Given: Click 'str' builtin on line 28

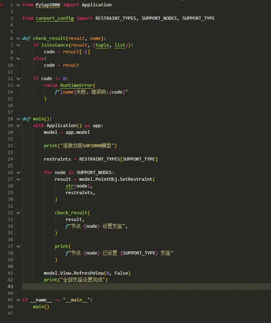Looking at the screenshot, I should click(70, 186).
